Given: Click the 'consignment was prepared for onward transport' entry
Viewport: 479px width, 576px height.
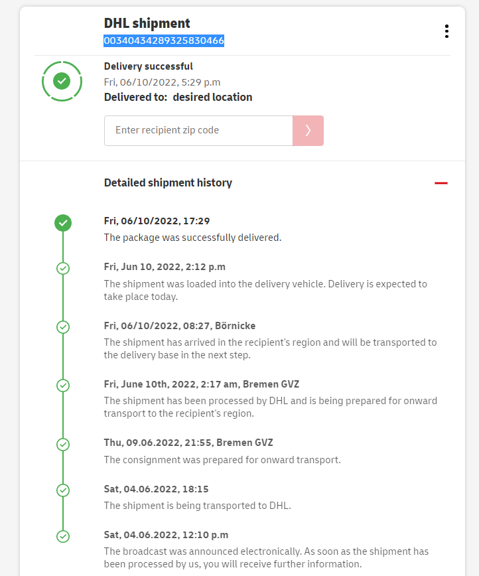Looking at the screenshot, I should (222, 459).
